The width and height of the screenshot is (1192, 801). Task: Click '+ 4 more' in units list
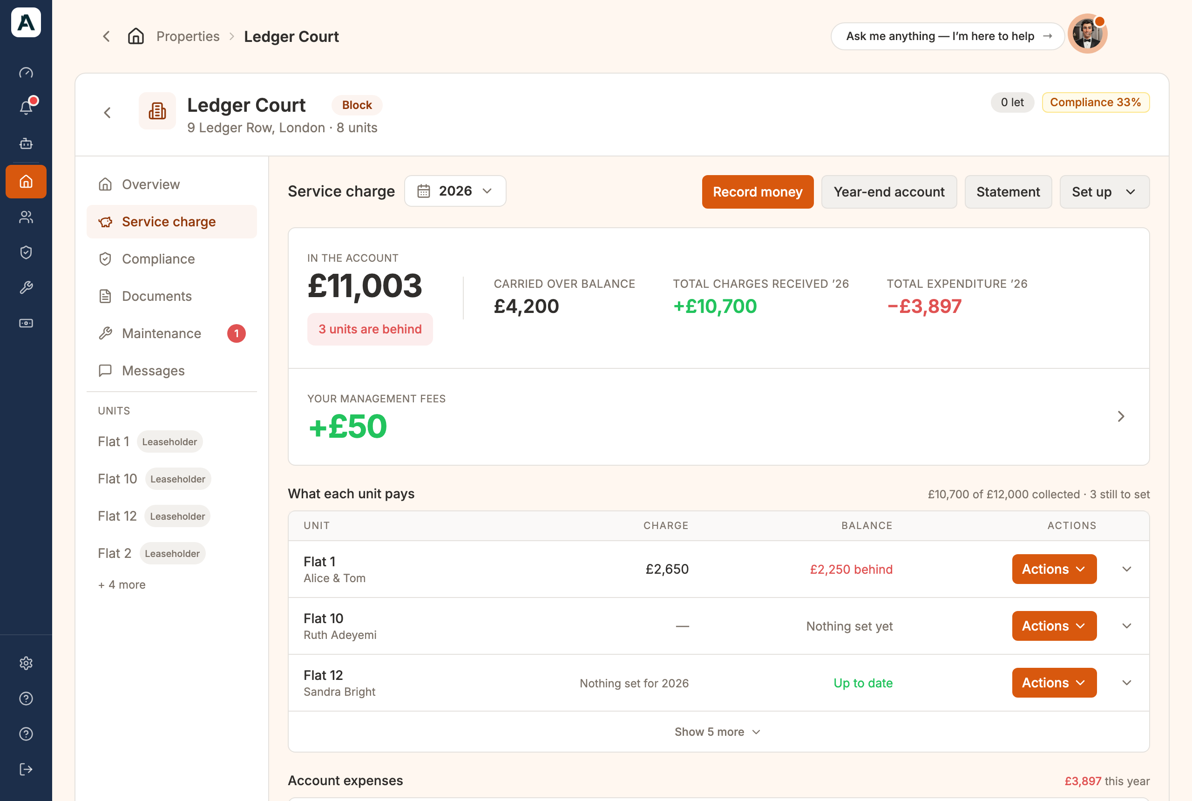(122, 584)
